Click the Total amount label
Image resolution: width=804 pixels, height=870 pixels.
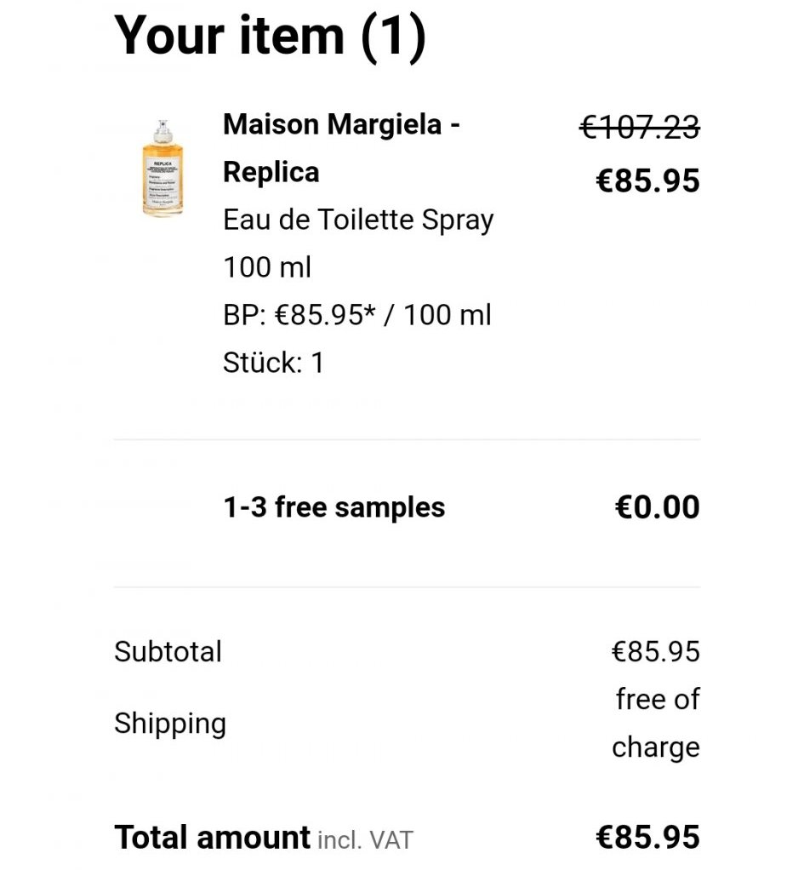212,838
